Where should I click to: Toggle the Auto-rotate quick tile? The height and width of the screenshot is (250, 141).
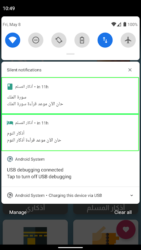pyautogui.click(x=59, y=40)
